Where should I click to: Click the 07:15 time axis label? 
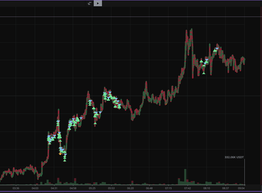point(168,188)
